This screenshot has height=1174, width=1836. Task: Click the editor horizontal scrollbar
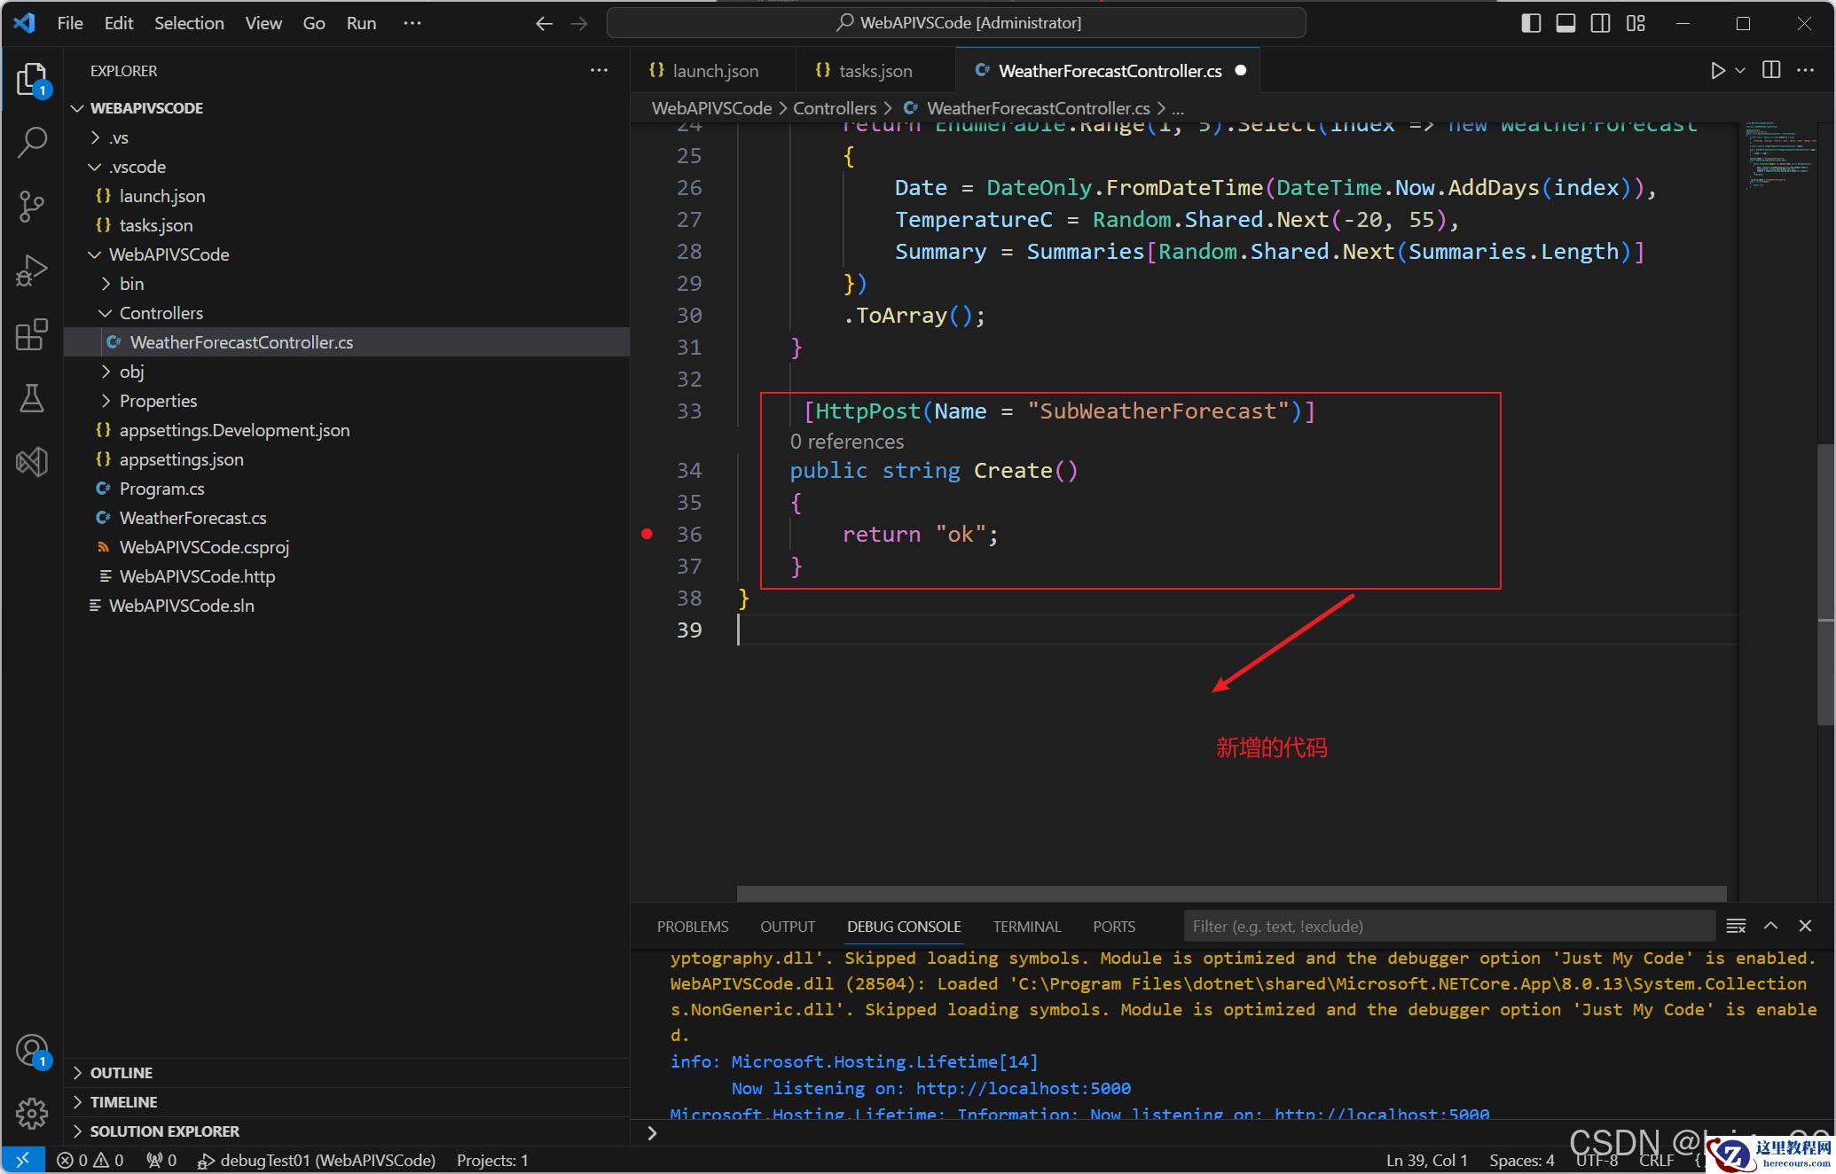[x=1231, y=893]
